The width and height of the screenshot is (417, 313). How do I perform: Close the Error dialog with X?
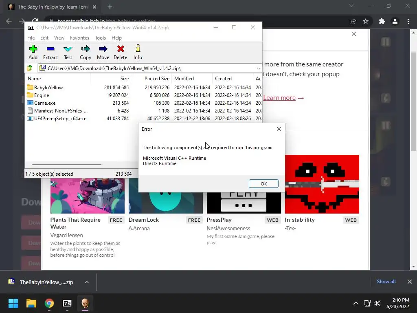[x=279, y=129]
